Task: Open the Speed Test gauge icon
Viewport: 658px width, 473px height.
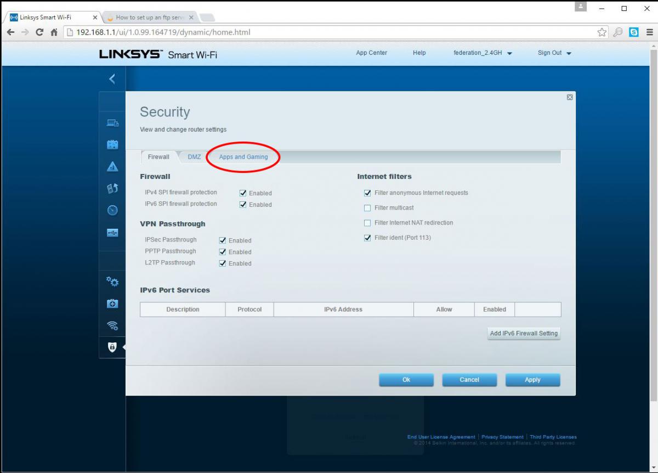Action: pyautogui.click(x=112, y=211)
